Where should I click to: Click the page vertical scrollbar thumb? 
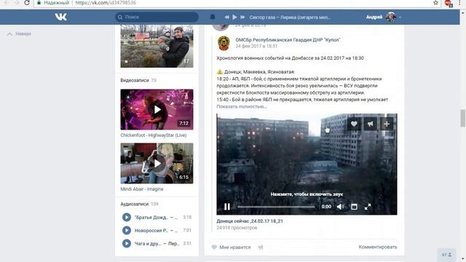[463, 118]
